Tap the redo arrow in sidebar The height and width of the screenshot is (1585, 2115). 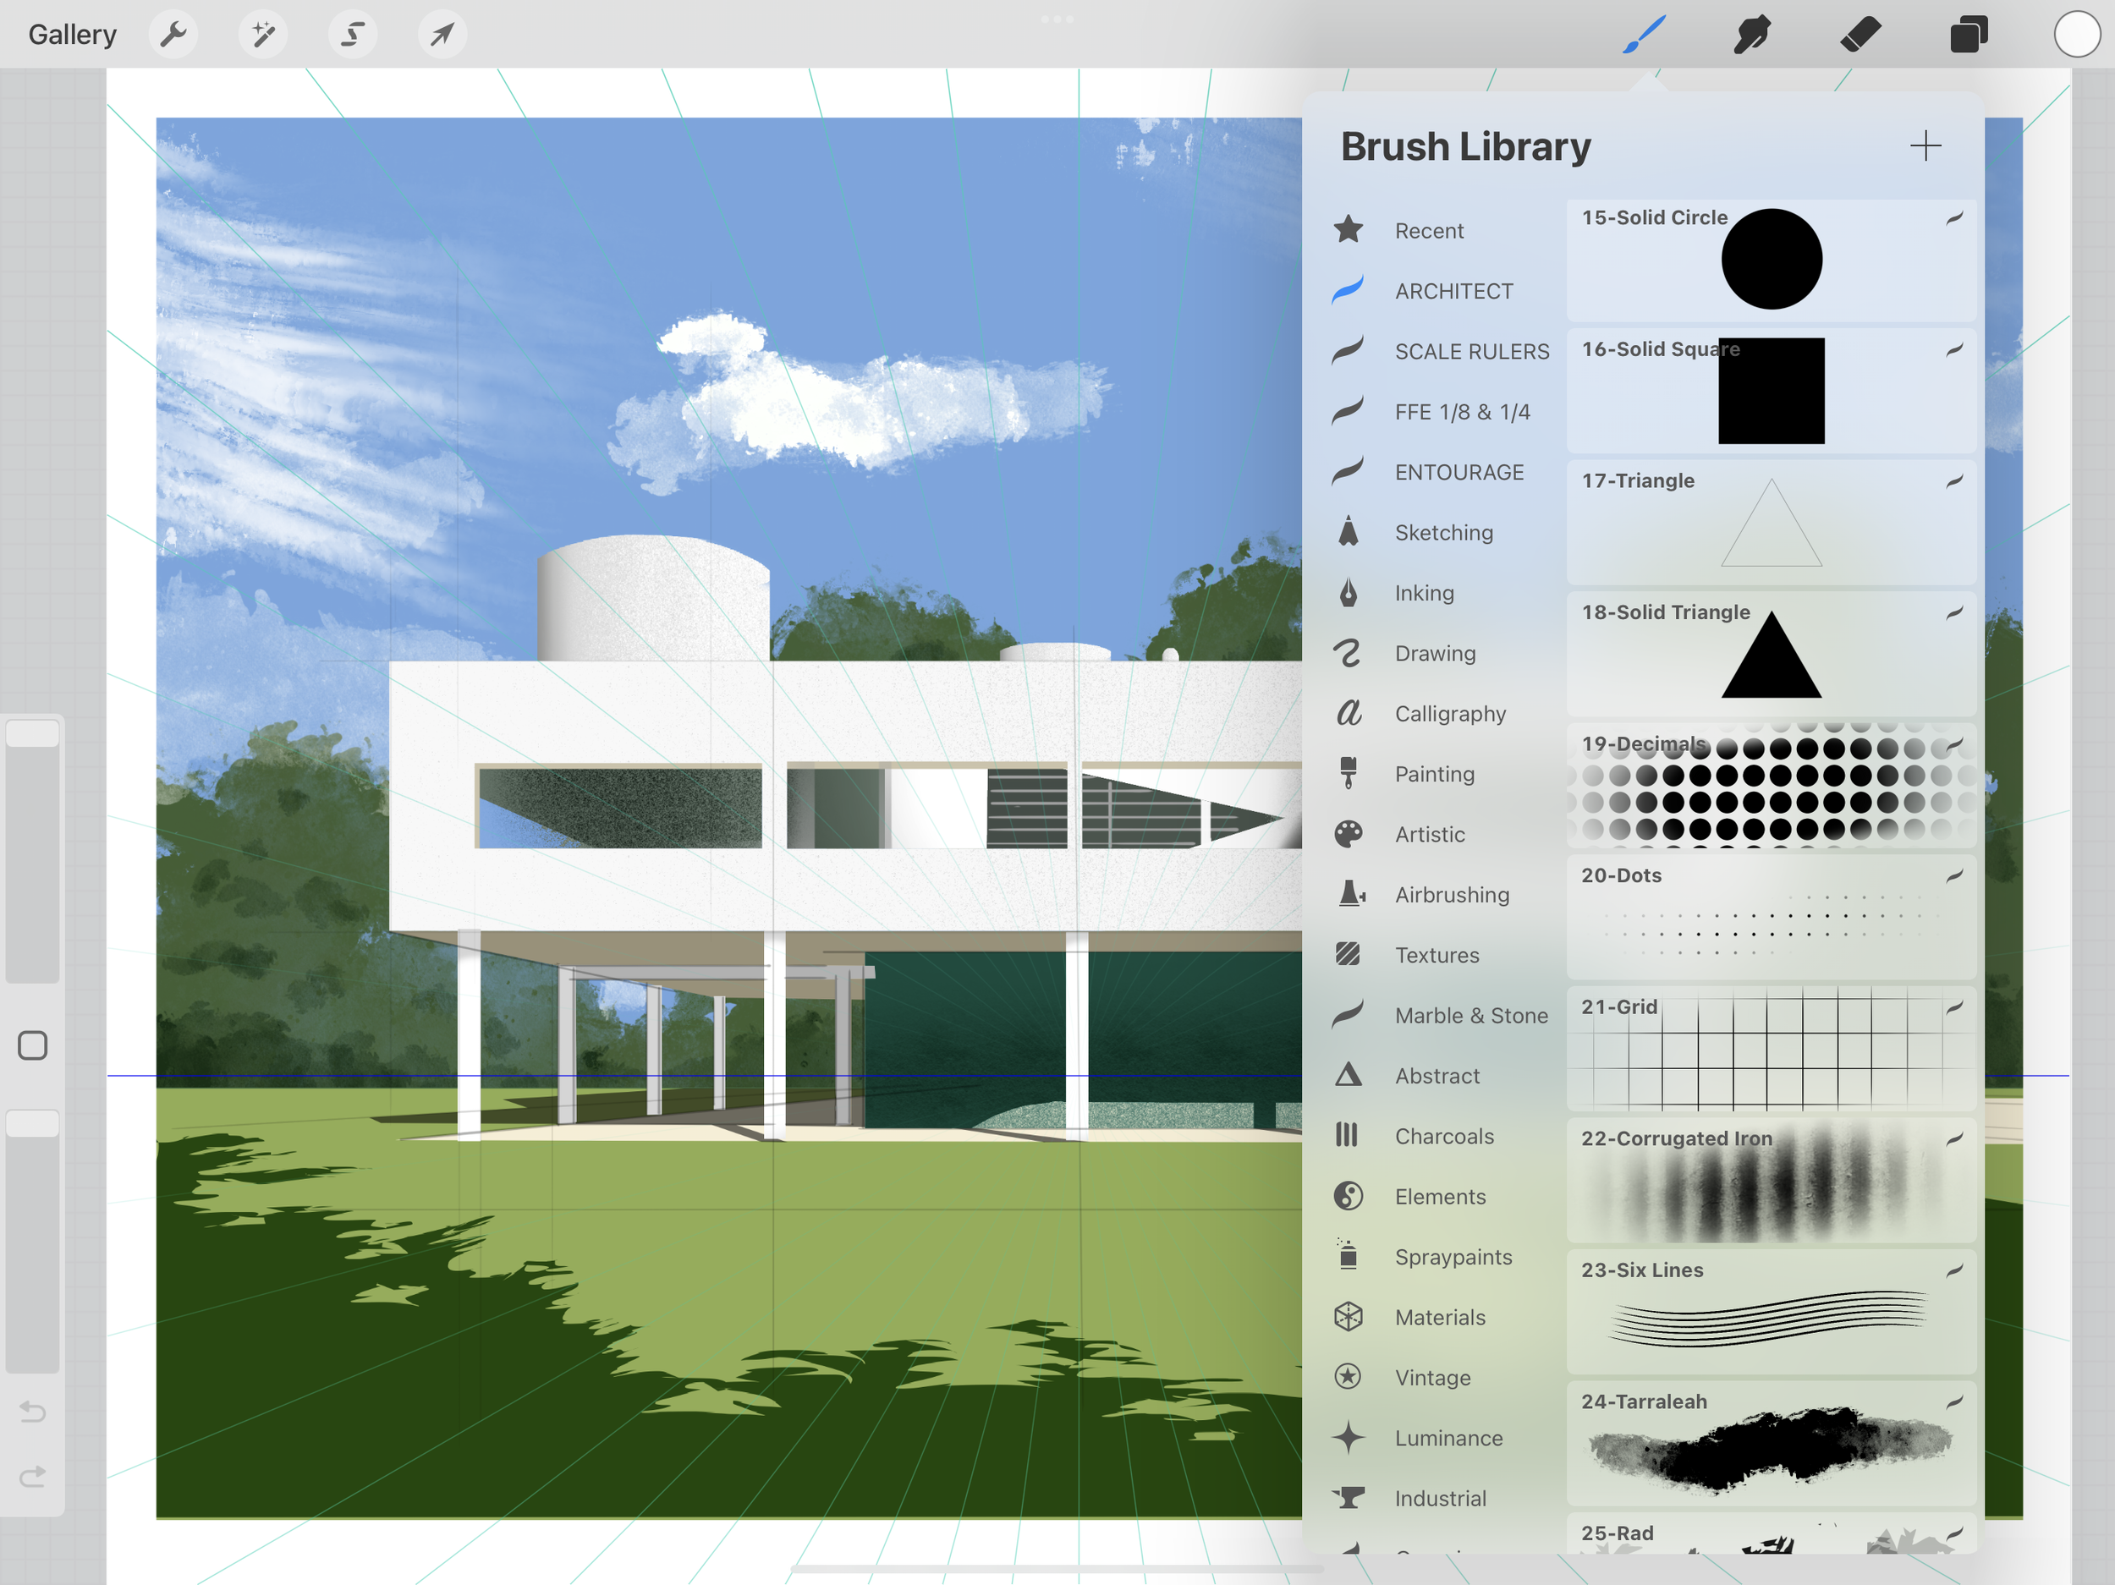(32, 1477)
